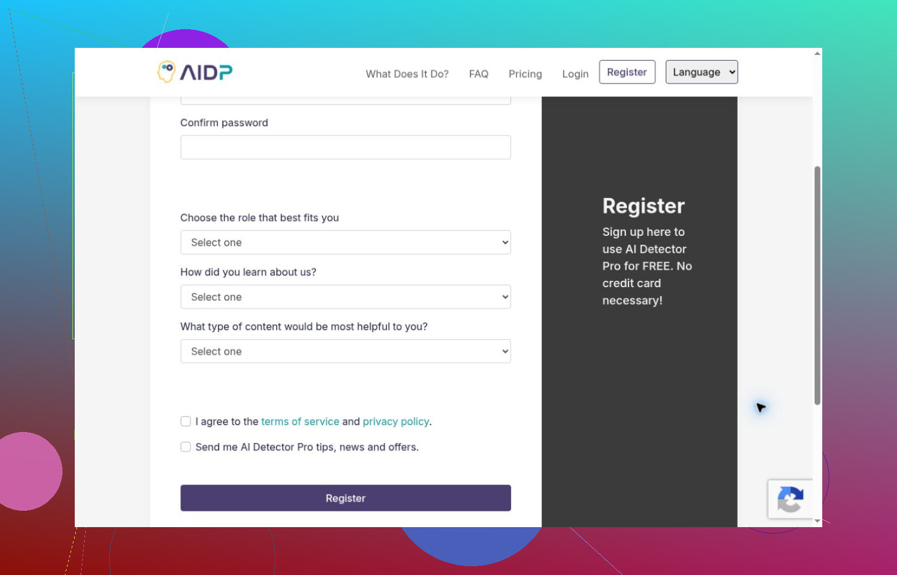Click the scrollbar up arrow

(x=818, y=54)
